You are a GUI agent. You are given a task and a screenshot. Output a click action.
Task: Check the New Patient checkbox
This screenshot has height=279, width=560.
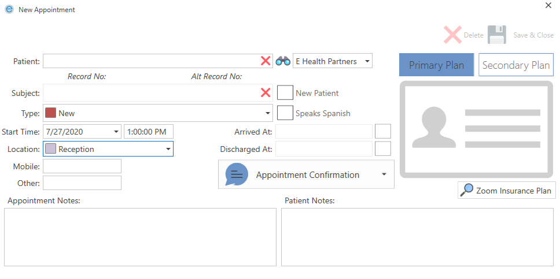coord(285,93)
